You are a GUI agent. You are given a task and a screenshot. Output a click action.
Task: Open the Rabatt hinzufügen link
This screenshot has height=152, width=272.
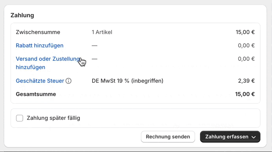(x=39, y=45)
